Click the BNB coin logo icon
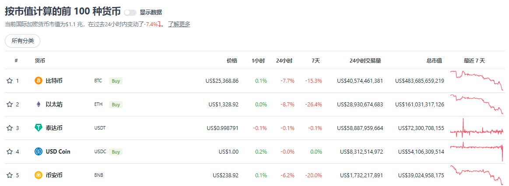 pos(39,175)
